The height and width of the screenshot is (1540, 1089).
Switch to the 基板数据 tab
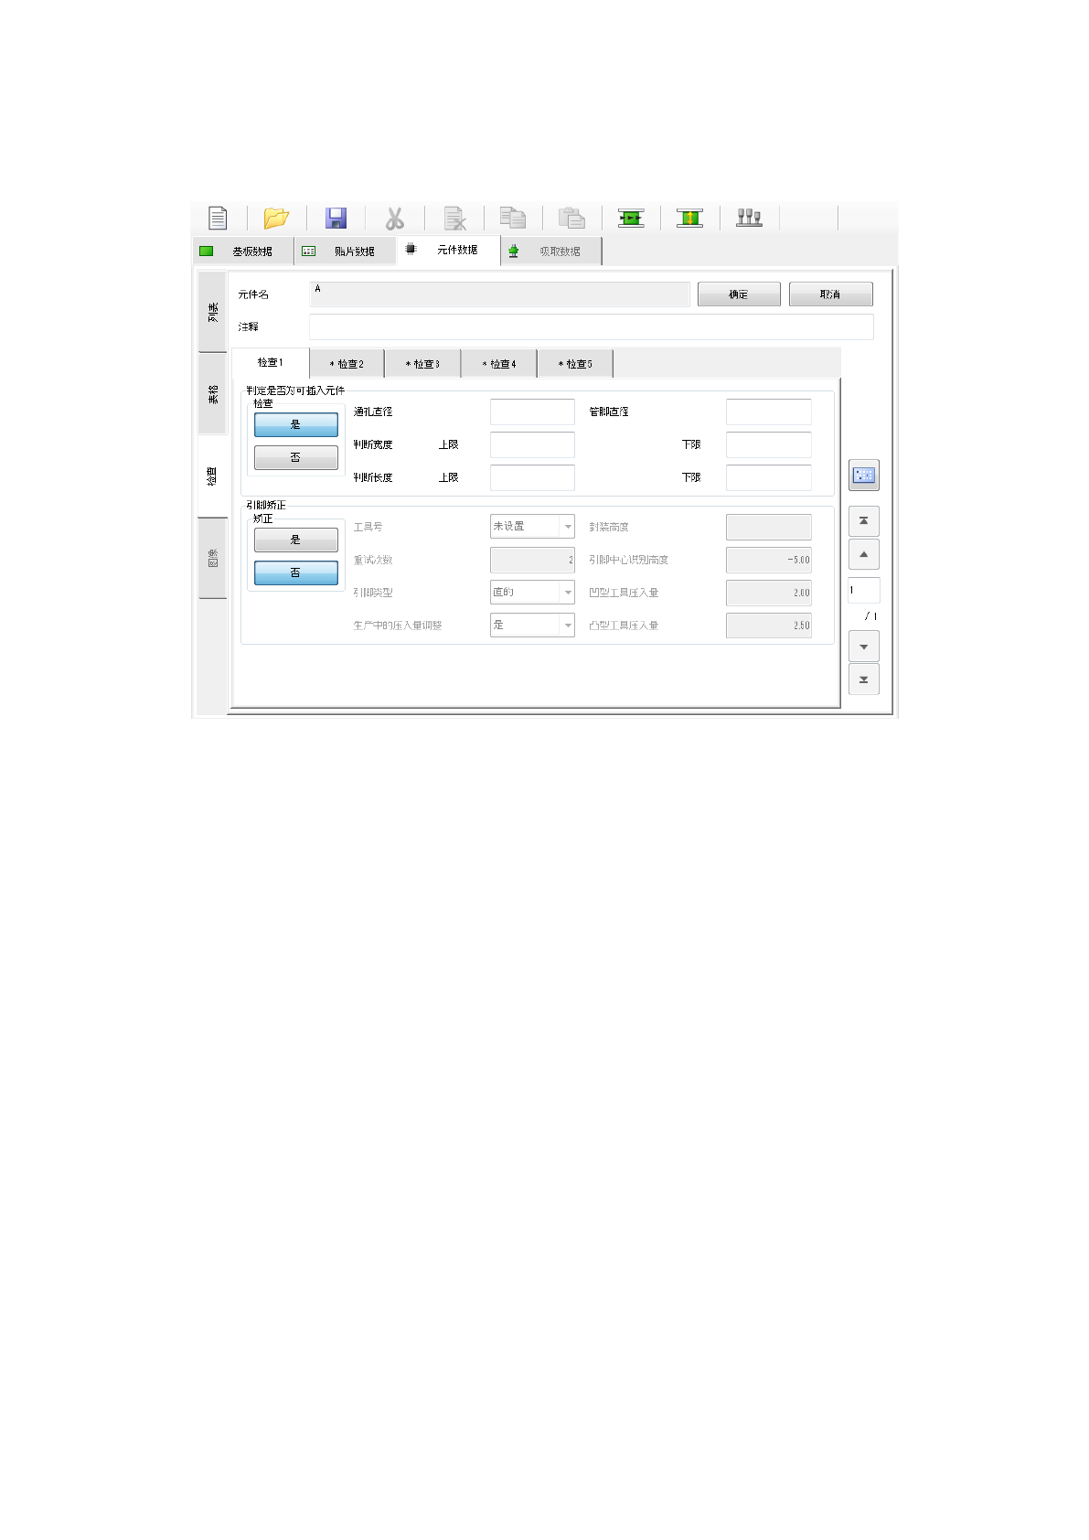[x=243, y=251]
